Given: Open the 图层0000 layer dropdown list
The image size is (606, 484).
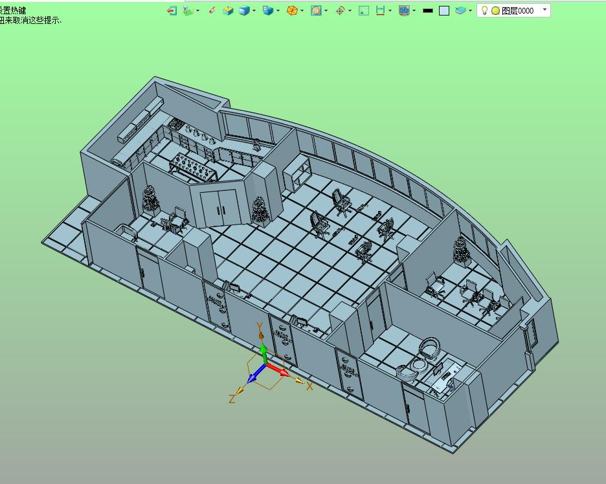Looking at the screenshot, I should (x=544, y=10).
